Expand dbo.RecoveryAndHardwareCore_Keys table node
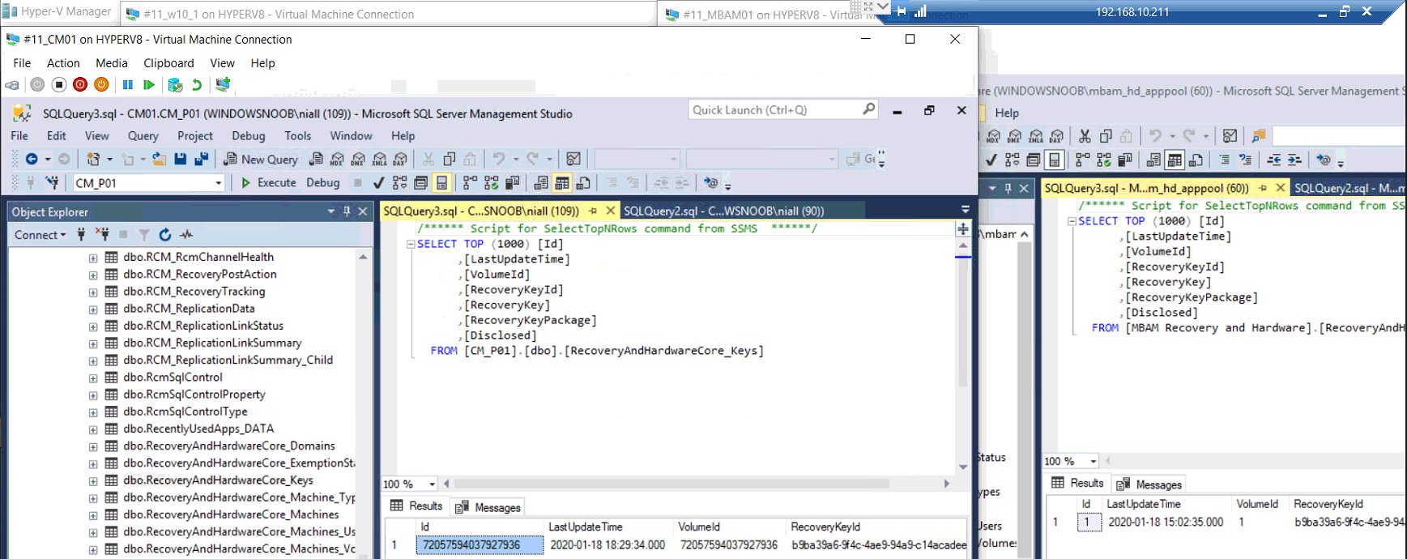This screenshot has width=1407, height=559. coord(93,481)
